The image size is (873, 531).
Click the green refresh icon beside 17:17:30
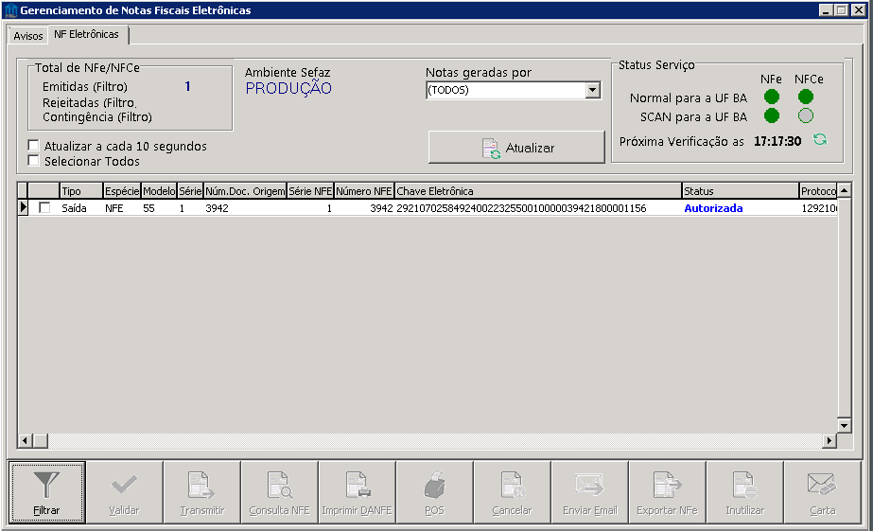pos(819,140)
